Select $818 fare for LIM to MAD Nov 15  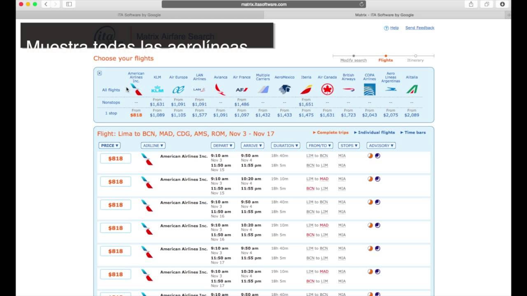tap(115, 182)
